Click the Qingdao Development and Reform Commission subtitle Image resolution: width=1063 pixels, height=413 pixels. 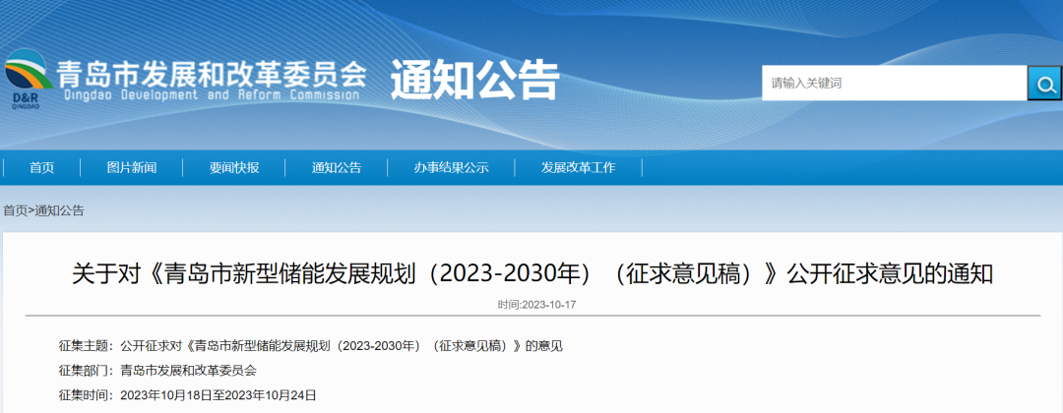click(x=211, y=94)
